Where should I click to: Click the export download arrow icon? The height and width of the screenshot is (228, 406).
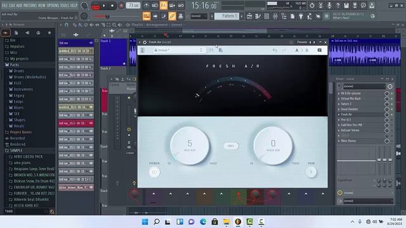pyautogui.click(x=372, y=5)
